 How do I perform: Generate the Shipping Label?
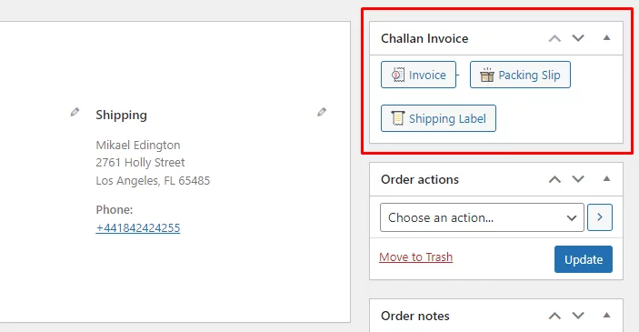tap(438, 118)
